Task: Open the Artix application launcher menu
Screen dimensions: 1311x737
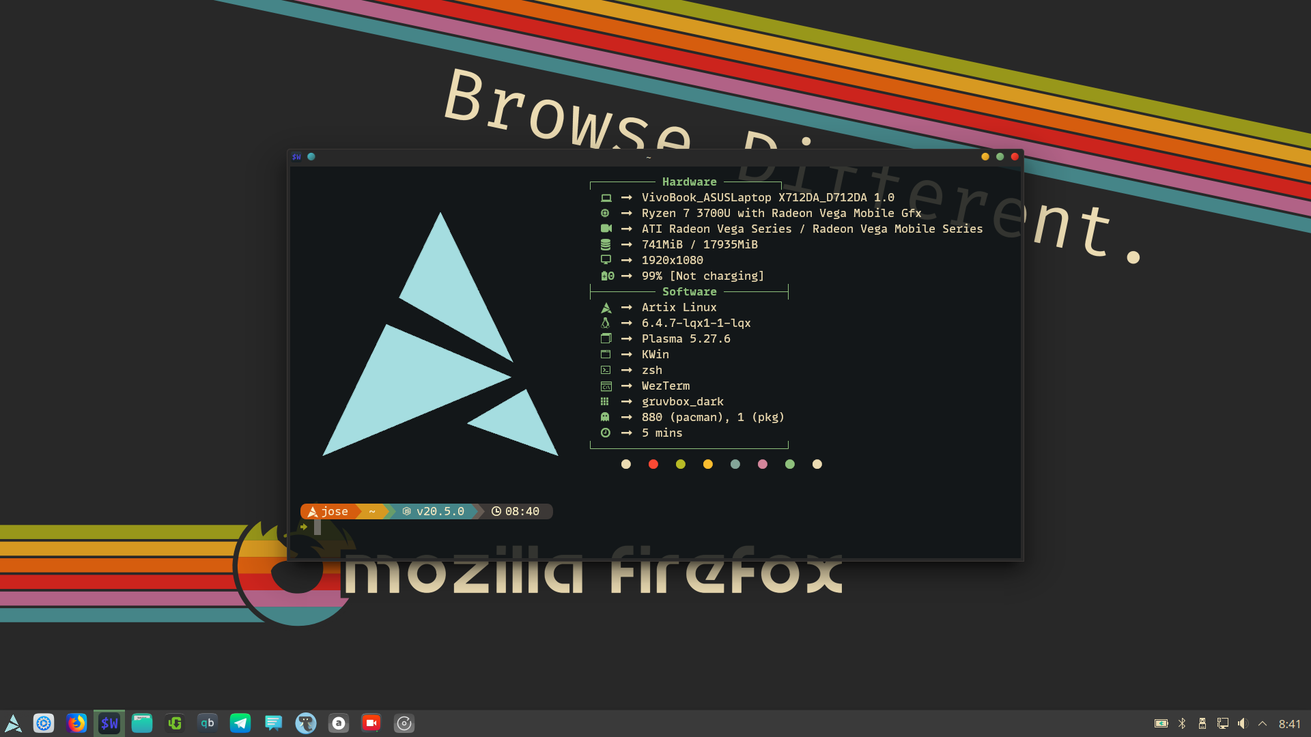Action: 13,723
